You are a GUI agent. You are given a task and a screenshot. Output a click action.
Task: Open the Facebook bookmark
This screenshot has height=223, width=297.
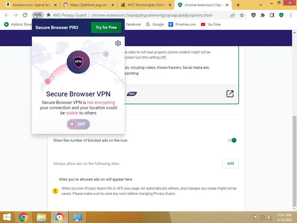click(x=133, y=24)
